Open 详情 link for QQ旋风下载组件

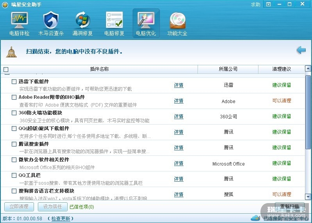coord(179,132)
